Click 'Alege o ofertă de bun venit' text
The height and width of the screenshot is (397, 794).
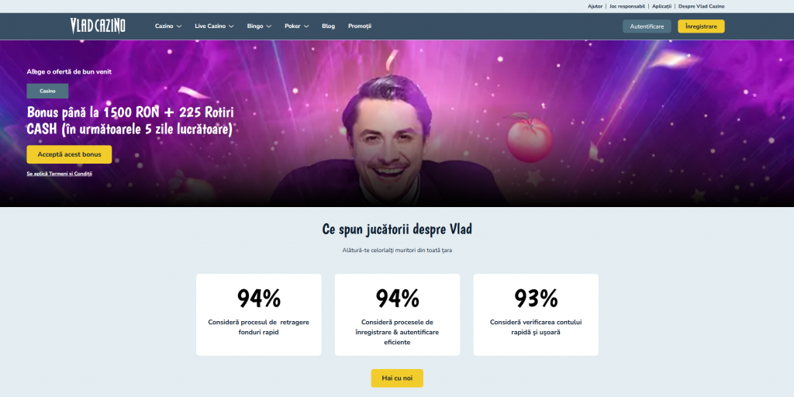pos(69,72)
